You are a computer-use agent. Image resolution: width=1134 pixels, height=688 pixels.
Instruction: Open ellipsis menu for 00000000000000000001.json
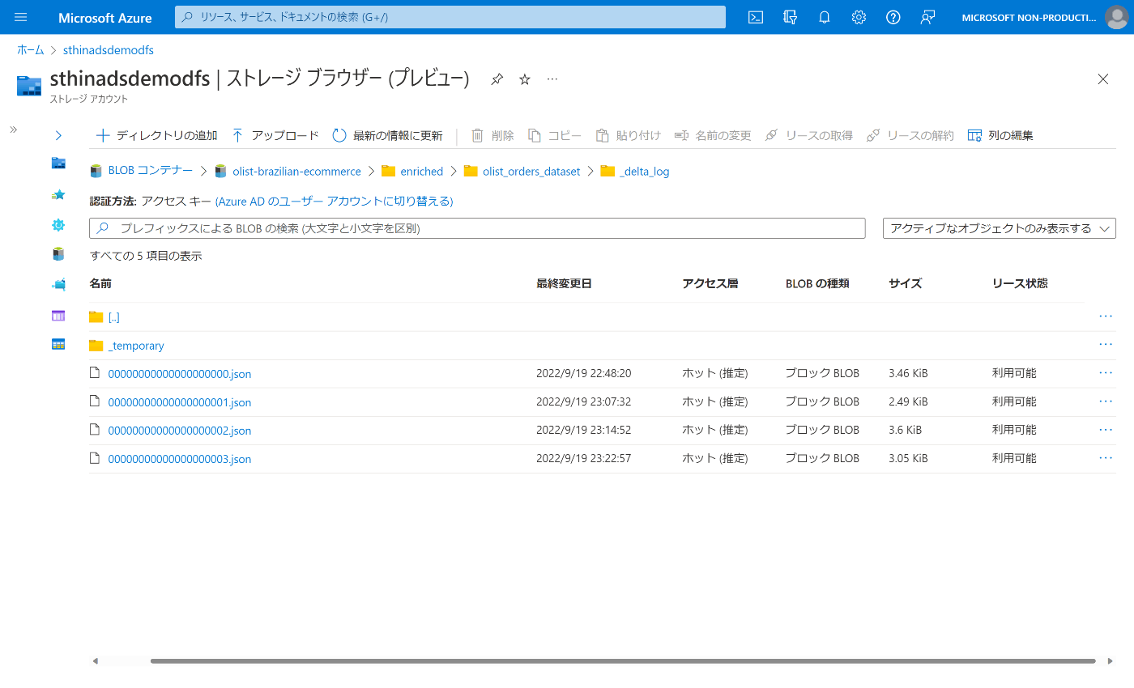[1106, 401]
